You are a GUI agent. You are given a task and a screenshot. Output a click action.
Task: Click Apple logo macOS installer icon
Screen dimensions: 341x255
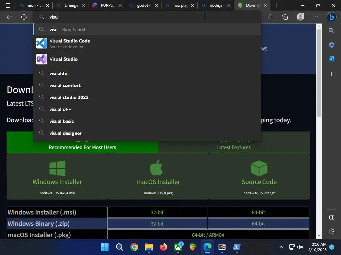coord(157,168)
